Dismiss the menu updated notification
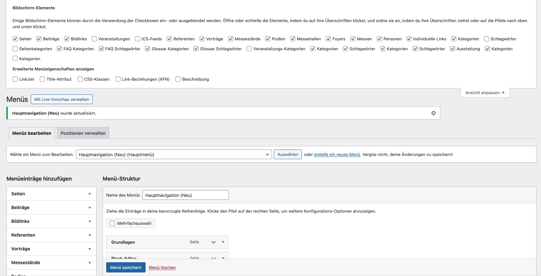The width and height of the screenshot is (541, 276). 433,113
